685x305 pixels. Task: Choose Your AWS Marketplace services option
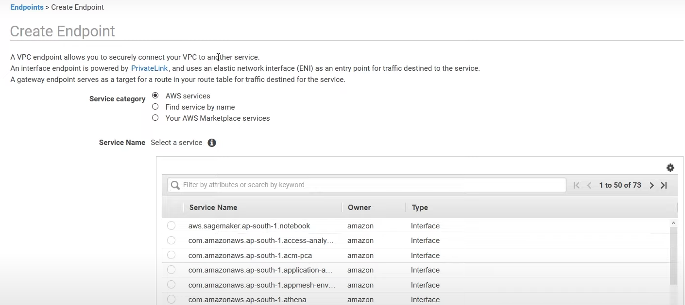[x=155, y=118]
